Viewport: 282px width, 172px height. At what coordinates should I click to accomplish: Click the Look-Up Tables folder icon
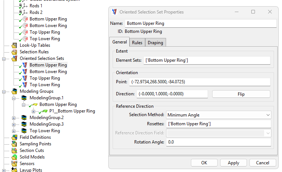tap(15, 45)
